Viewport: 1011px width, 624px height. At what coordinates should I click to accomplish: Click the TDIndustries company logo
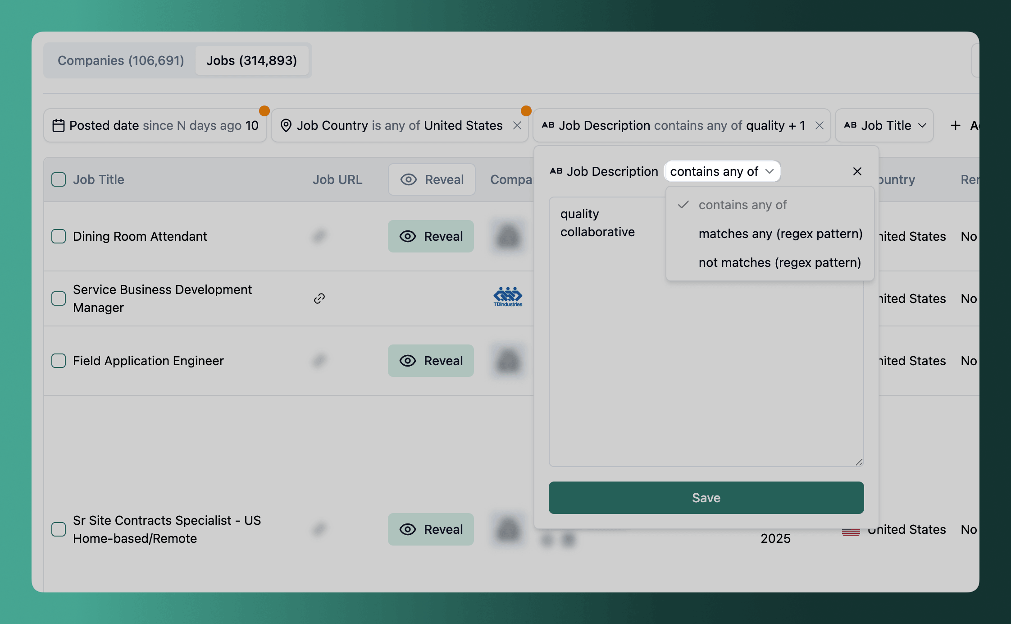[x=508, y=297]
